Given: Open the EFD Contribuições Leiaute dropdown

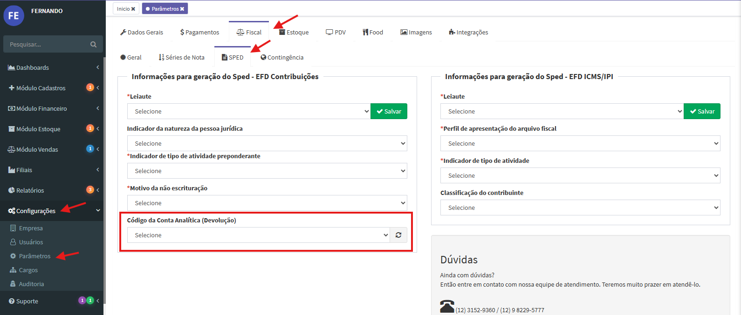Looking at the screenshot, I should [x=248, y=111].
